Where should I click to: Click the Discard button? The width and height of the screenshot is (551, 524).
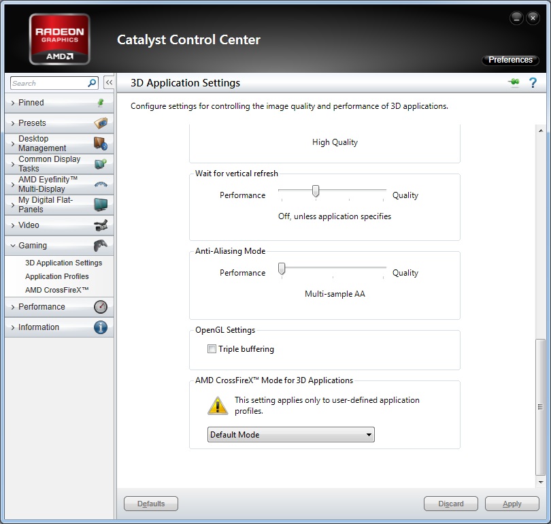tap(451, 504)
